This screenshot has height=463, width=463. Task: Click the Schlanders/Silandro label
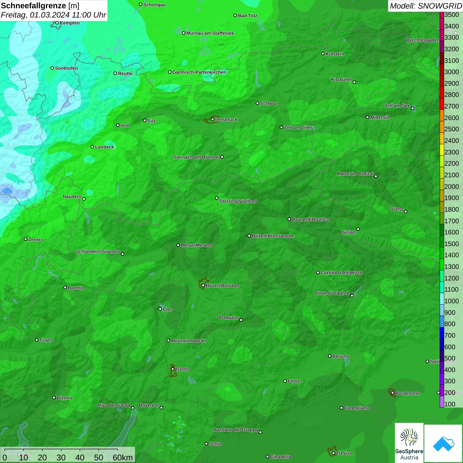98,251
